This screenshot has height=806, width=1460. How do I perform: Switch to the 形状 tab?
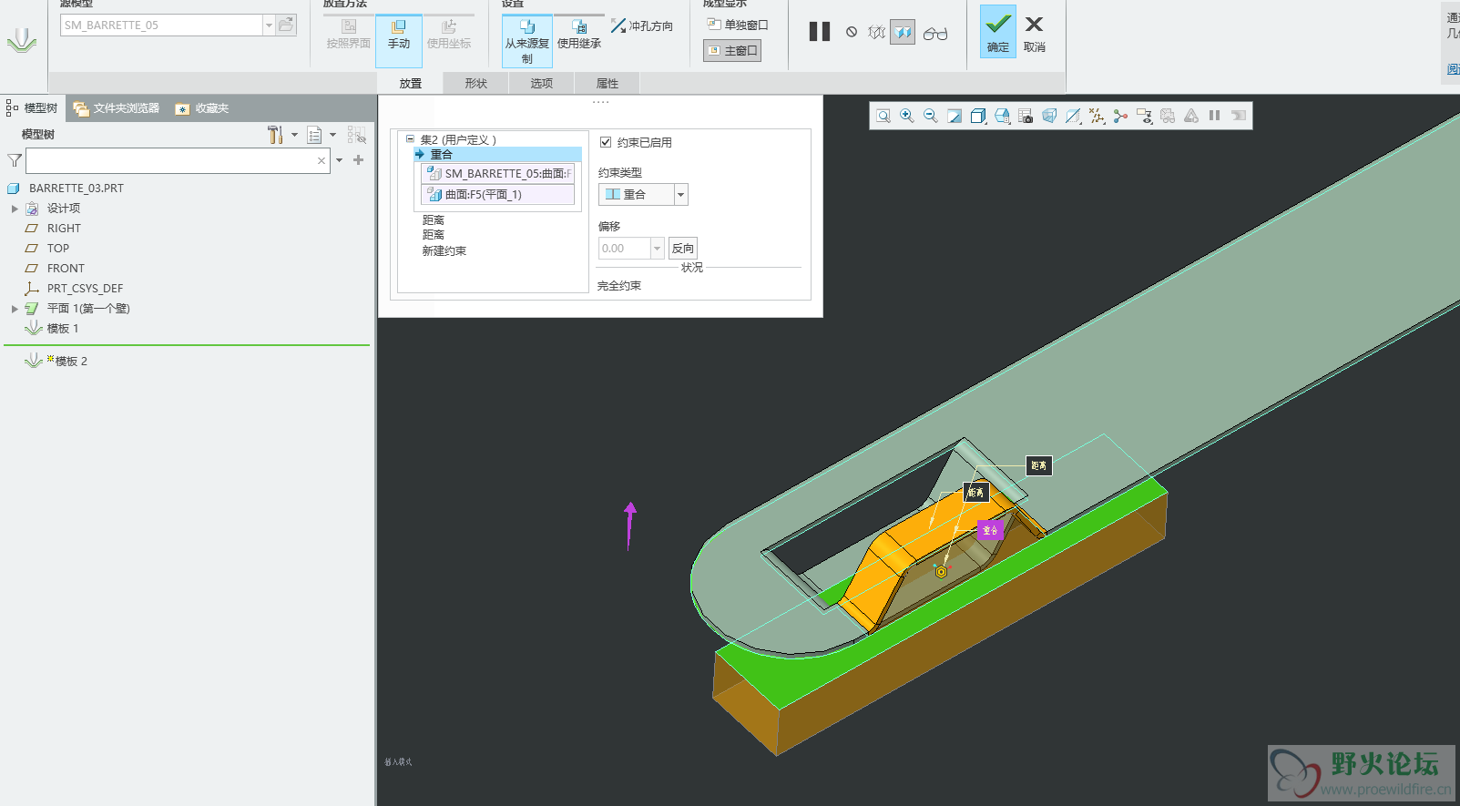coord(475,83)
